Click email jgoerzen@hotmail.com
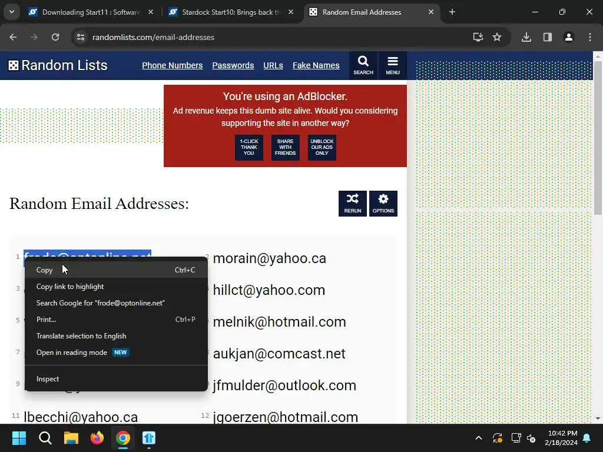 point(286,417)
